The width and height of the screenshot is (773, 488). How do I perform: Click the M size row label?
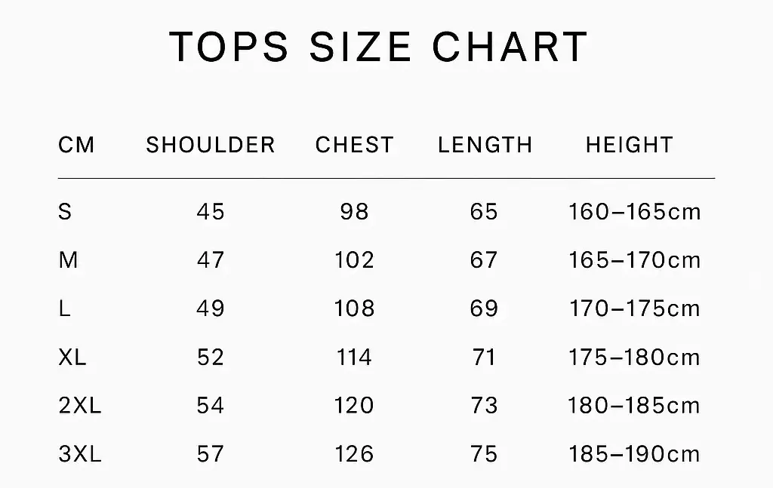(68, 260)
